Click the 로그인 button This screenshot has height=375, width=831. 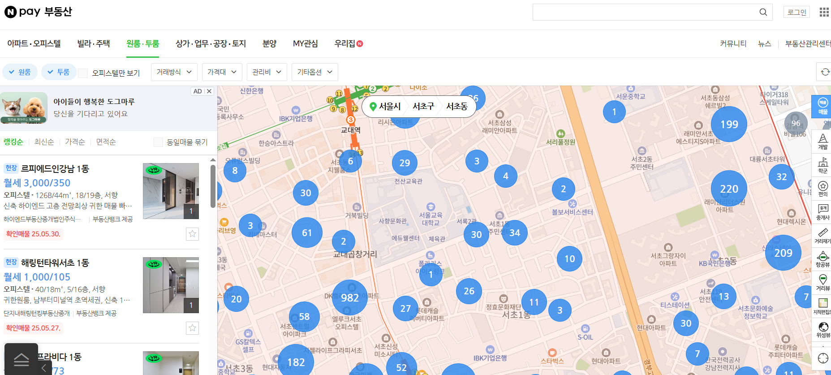pyautogui.click(x=797, y=12)
